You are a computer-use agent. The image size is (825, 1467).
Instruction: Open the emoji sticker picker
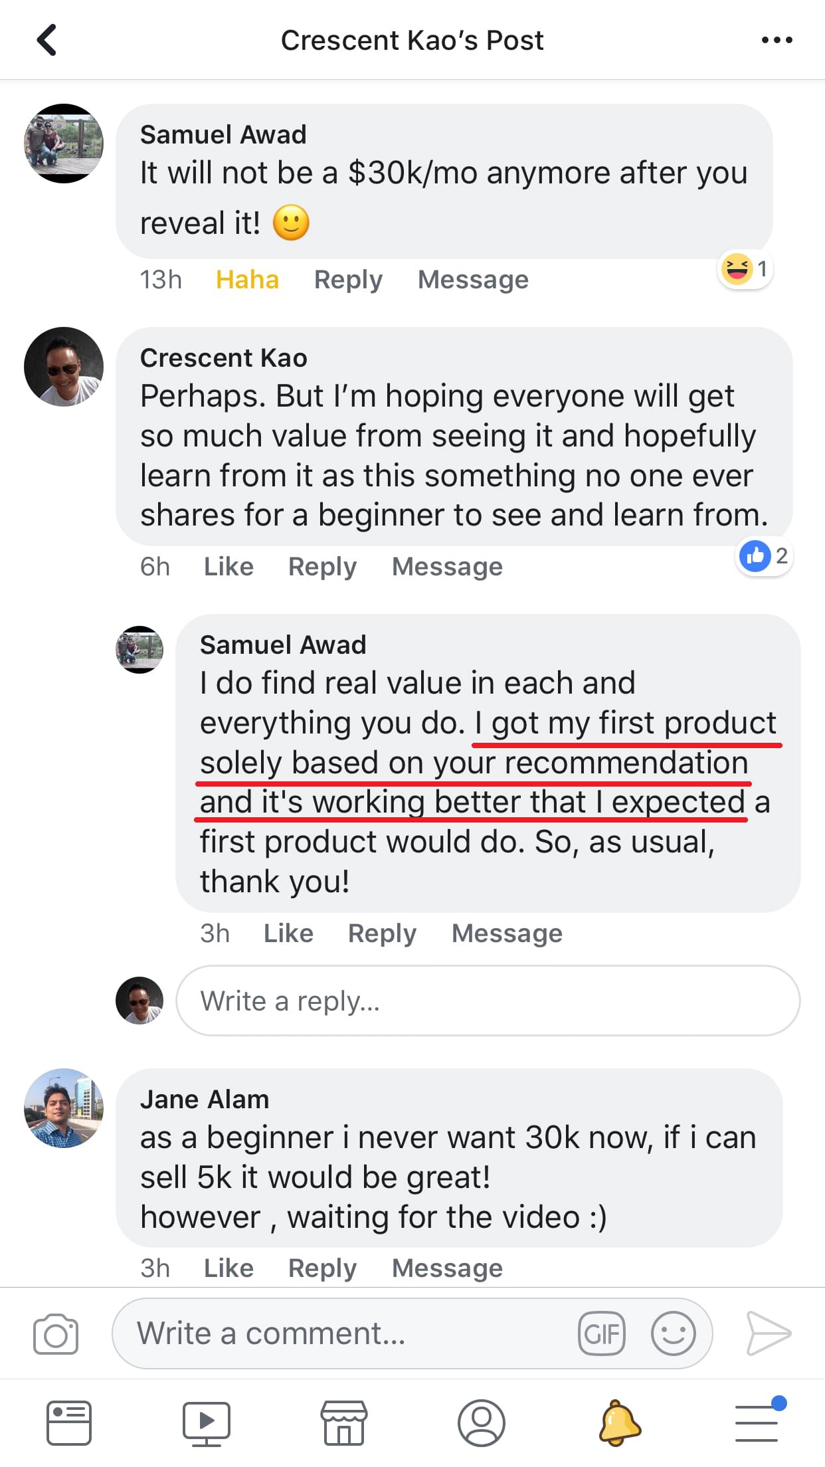tap(673, 1333)
